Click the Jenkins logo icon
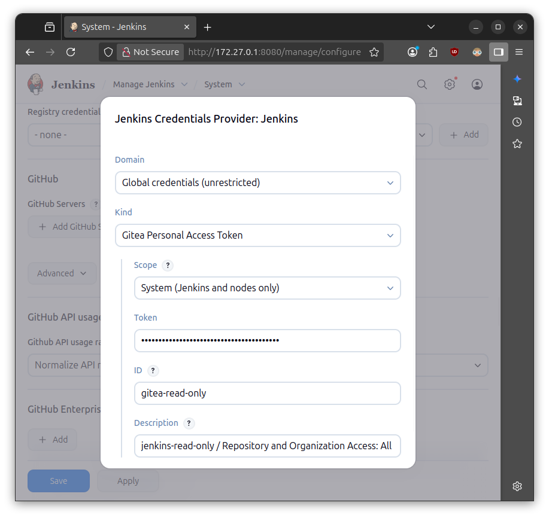The height and width of the screenshot is (518, 549). click(35, 84)
